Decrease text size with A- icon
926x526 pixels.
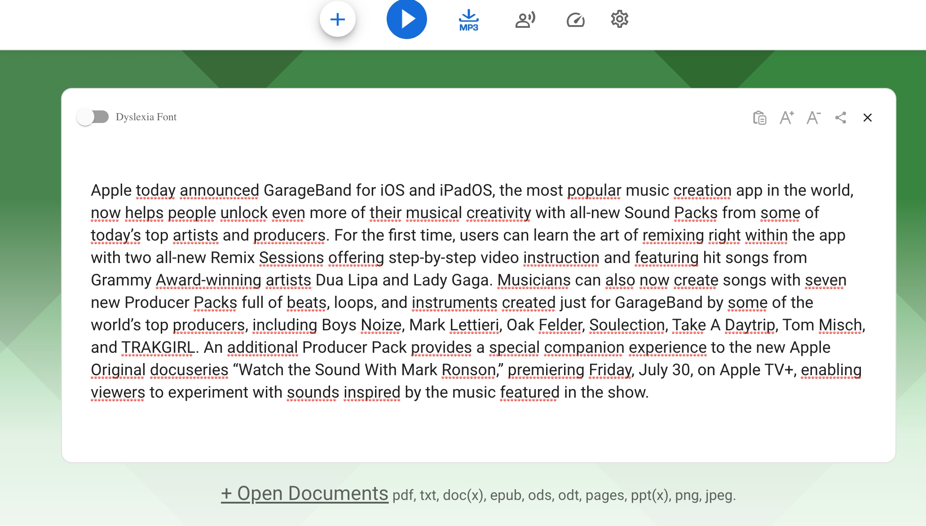tap(813, 118)
